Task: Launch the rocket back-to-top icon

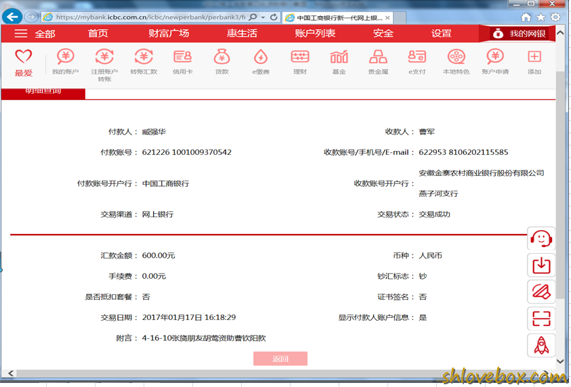Action: pos(541,345)
